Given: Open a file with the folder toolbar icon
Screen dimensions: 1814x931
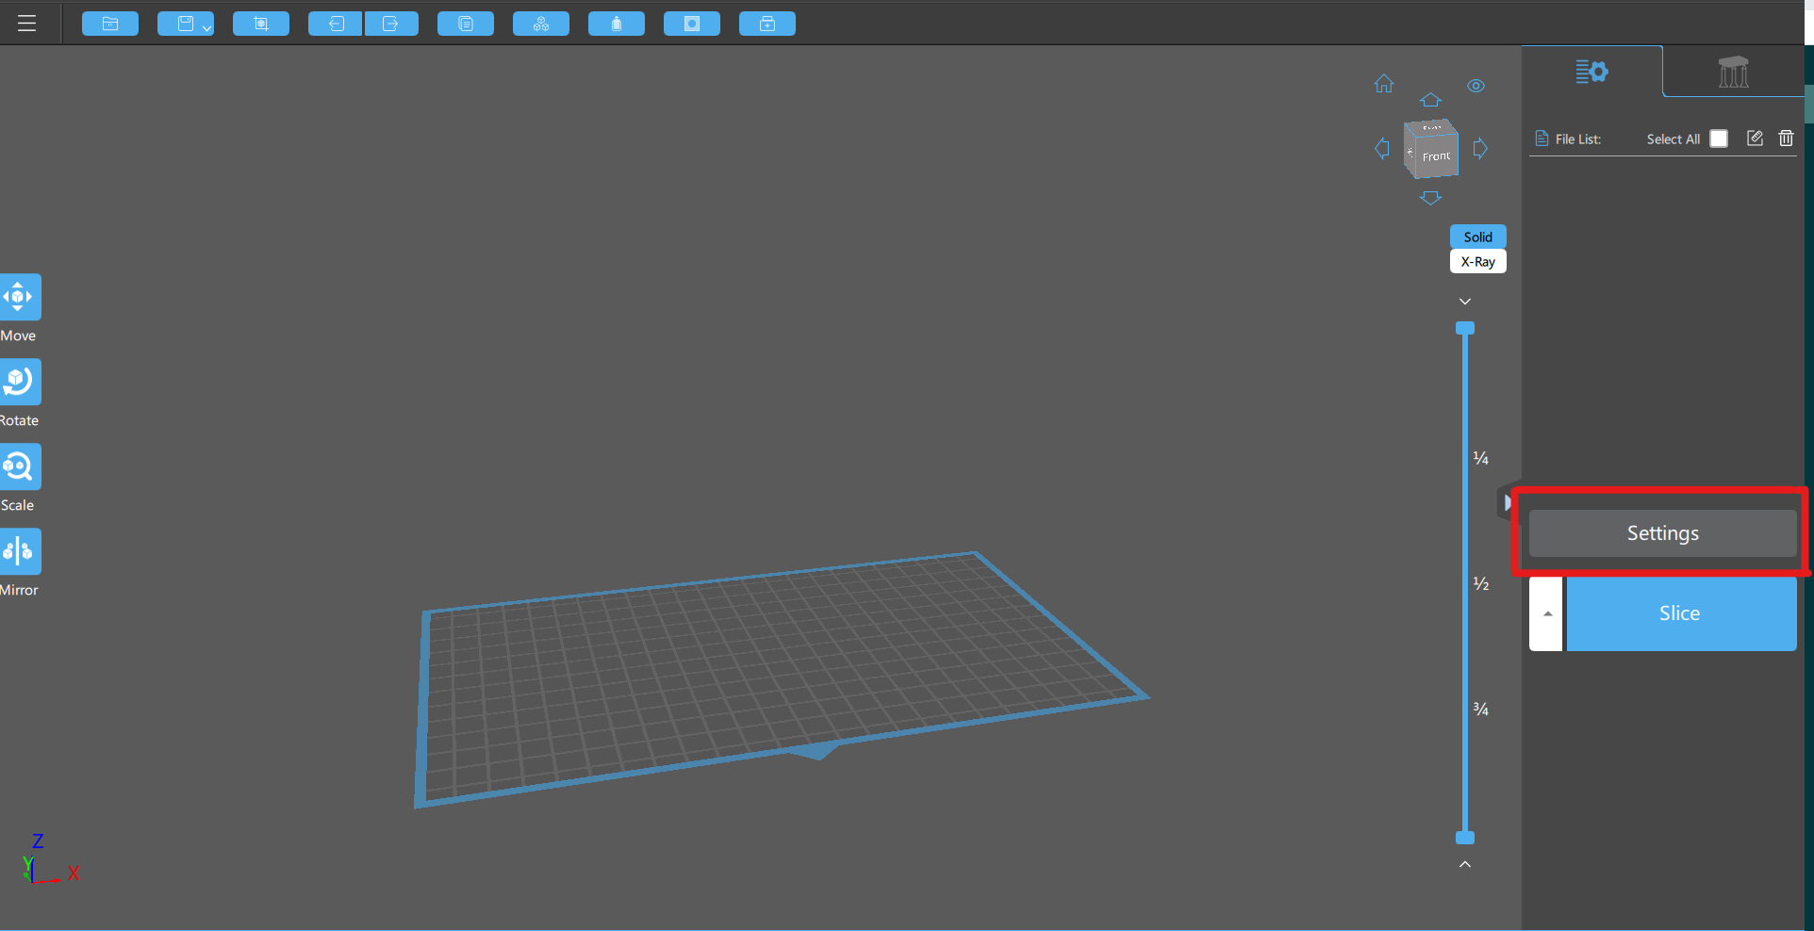Looking at the screenshot, I should (x=110, y=24).
